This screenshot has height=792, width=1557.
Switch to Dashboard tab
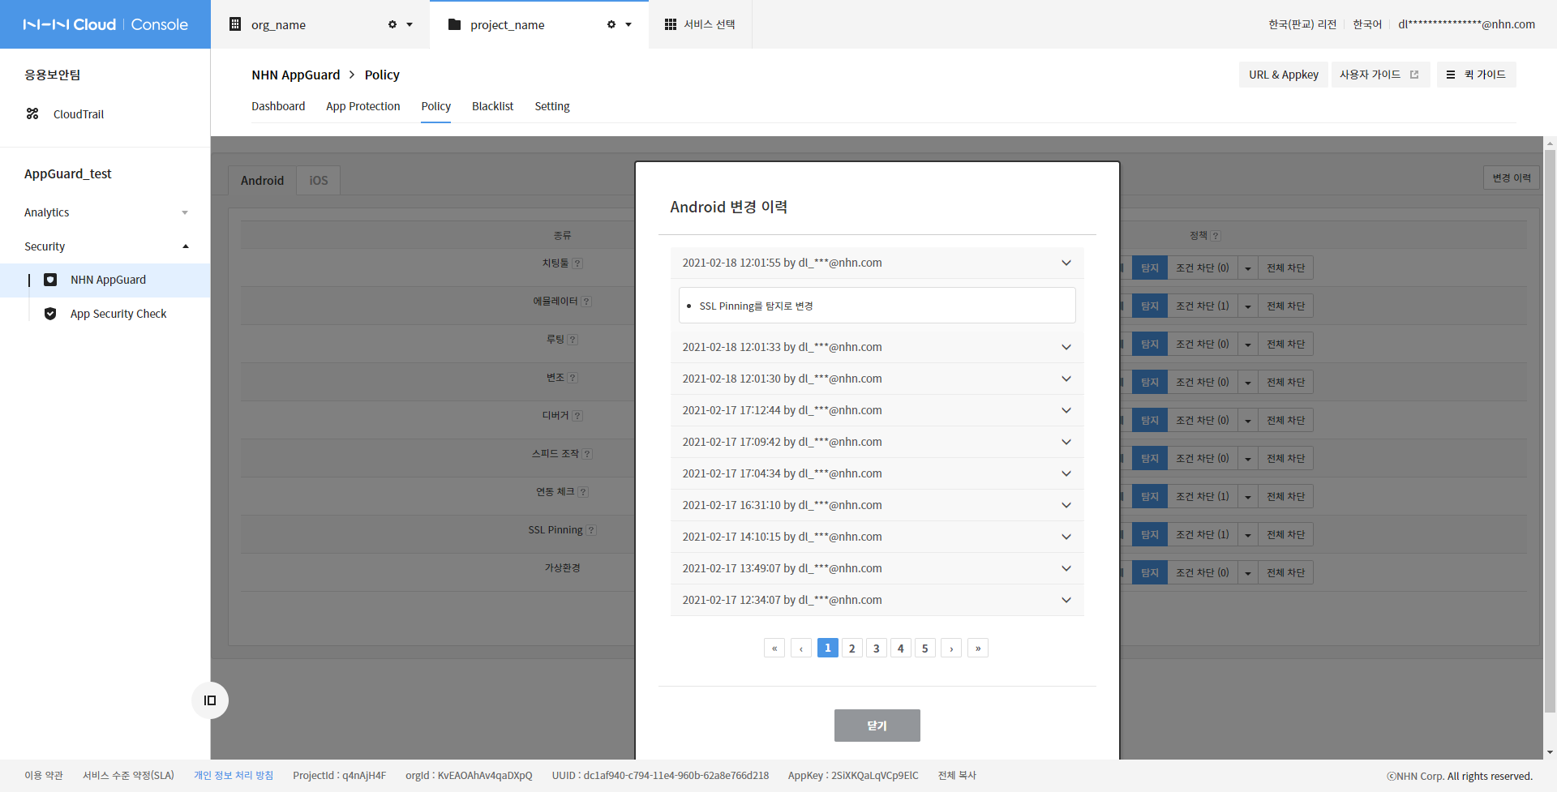tap(278, 106)
